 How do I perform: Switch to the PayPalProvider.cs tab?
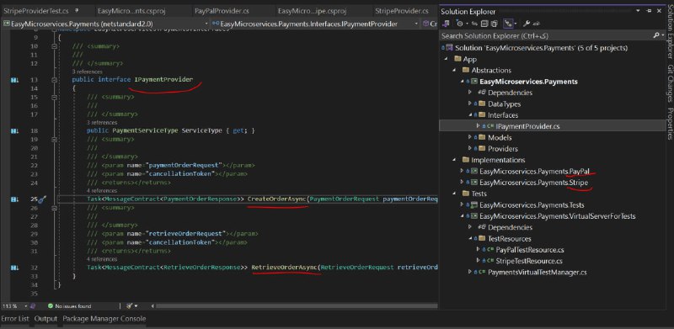click(x=222, y=11)
